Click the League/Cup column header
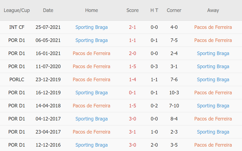 (x=17, y=10)
